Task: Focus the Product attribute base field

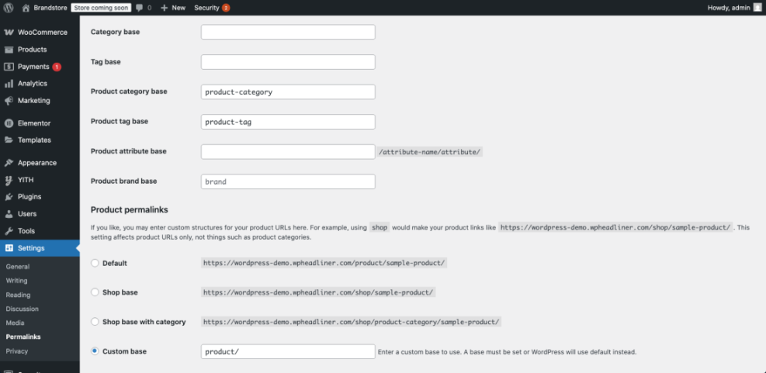Action: 288,151
